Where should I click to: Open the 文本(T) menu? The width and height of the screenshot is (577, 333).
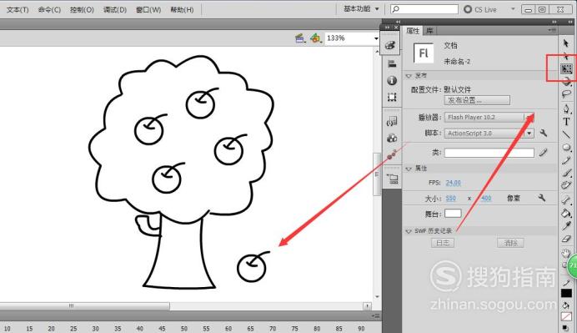coord(18,9)
